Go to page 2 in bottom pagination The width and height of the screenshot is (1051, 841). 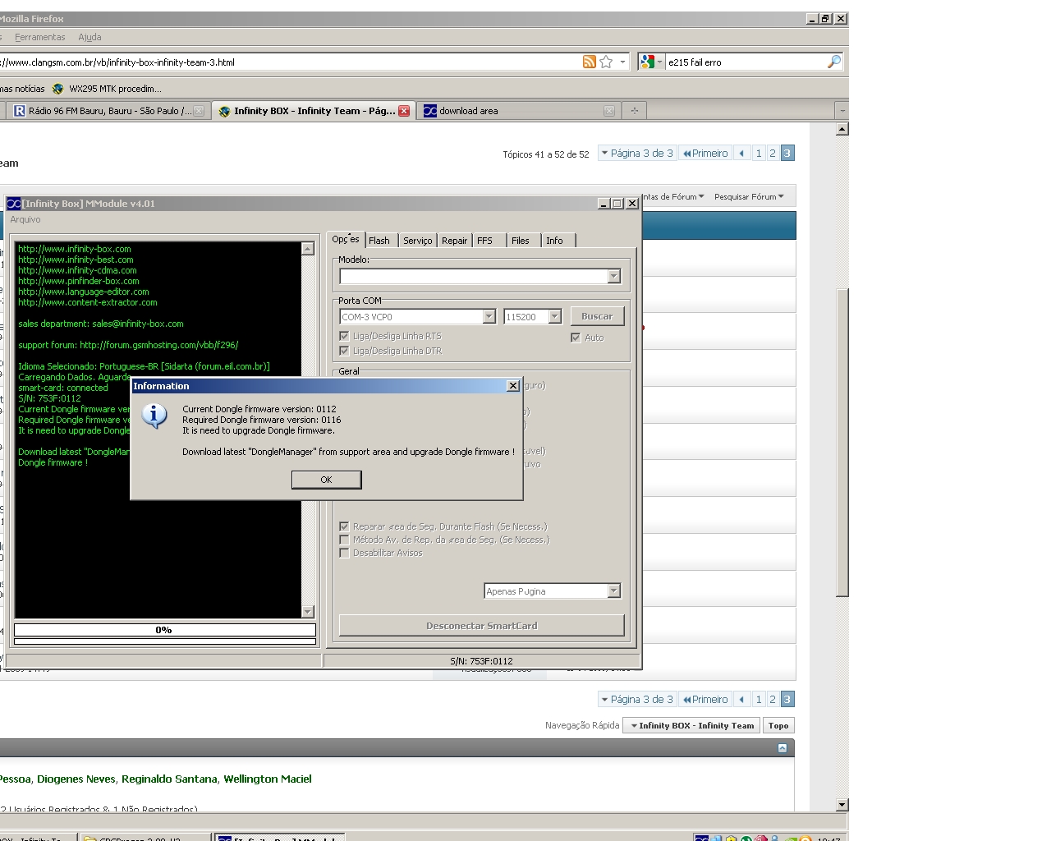[773, 700]
